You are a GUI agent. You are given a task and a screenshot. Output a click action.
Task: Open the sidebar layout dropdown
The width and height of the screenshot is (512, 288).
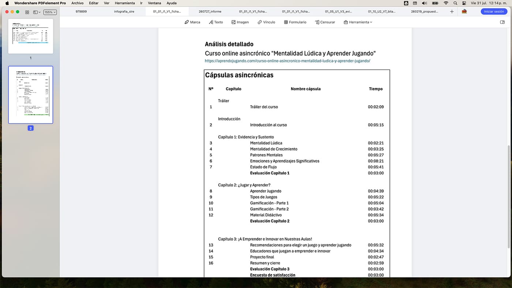[x=37, y=12]
